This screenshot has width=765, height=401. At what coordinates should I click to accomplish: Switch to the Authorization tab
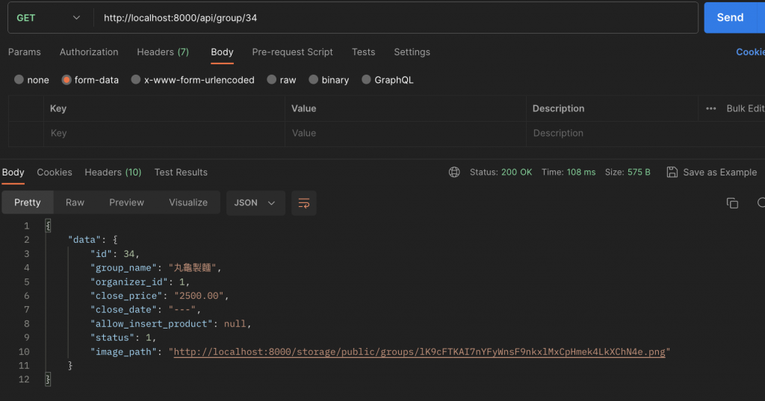point(89,52)
